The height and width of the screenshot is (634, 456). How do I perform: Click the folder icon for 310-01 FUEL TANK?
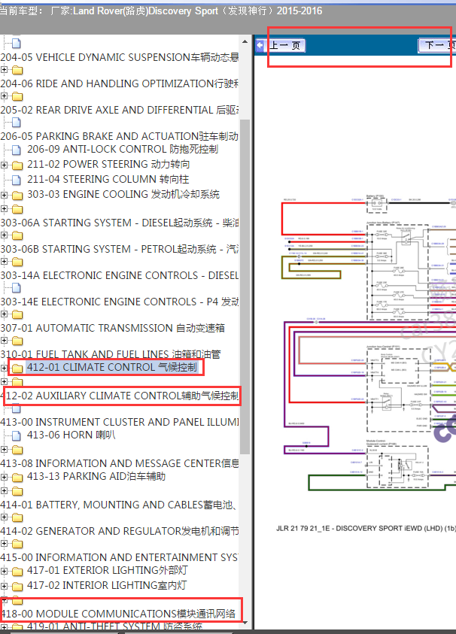(17, 341)
